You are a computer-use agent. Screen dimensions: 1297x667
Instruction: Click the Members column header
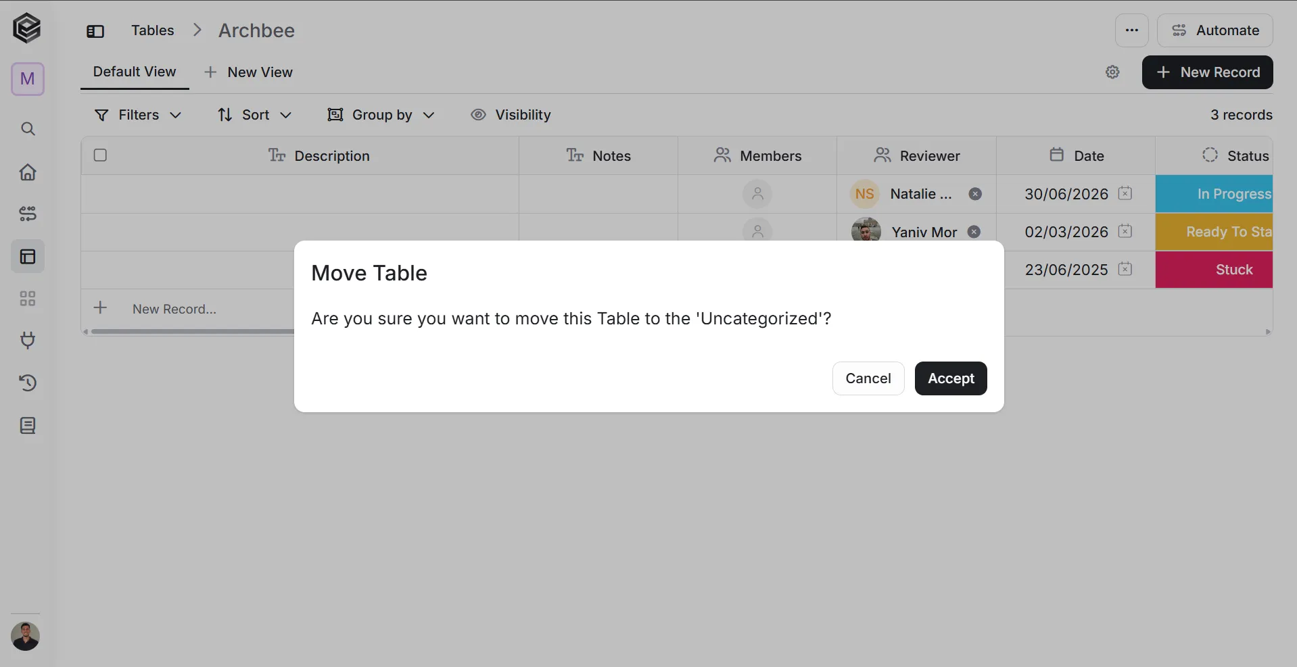[x=757, y=156]
